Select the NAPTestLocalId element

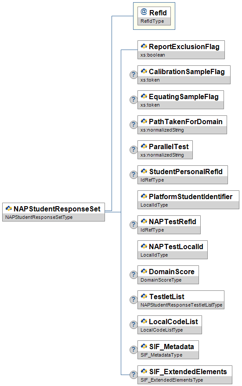pos(173,250)
